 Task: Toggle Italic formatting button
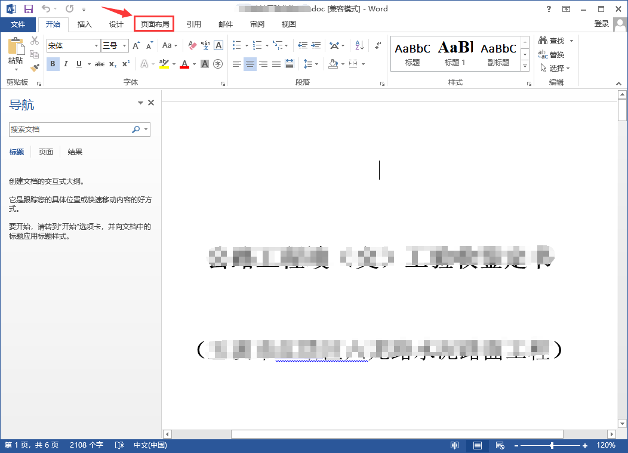coord(66,64)
